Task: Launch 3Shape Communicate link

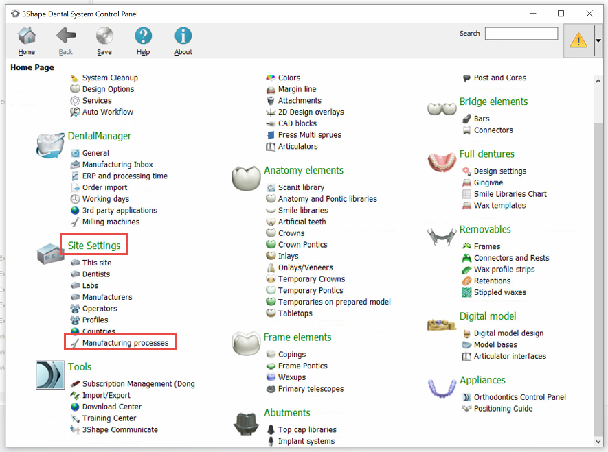Action: [120, 430]
